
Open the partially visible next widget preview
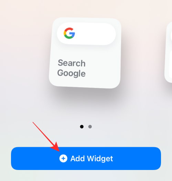168,52
